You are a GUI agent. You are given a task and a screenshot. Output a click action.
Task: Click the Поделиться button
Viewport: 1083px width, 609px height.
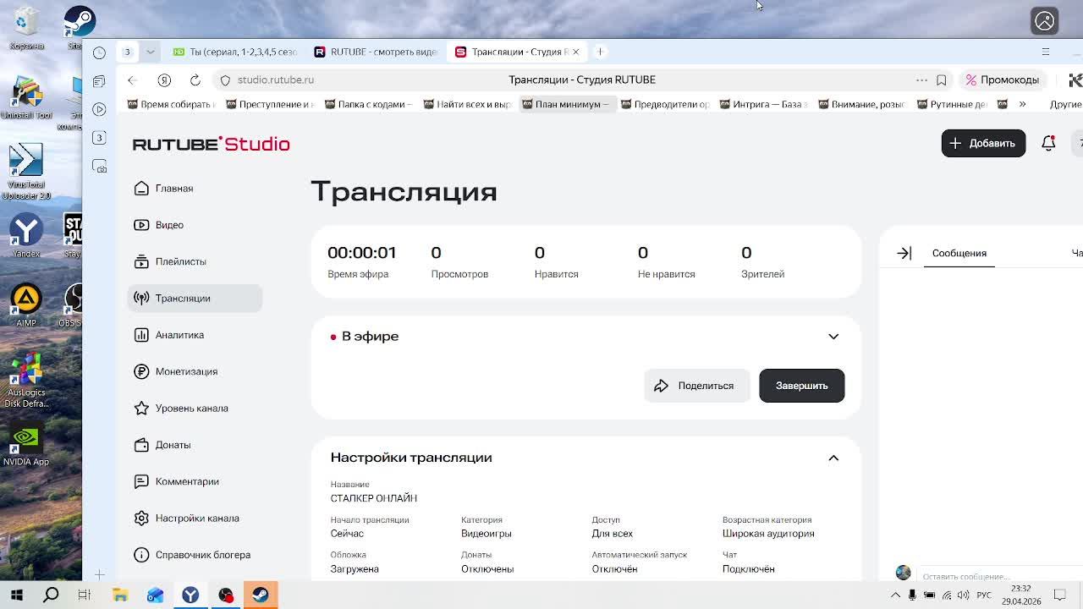(x=696, y=386)
